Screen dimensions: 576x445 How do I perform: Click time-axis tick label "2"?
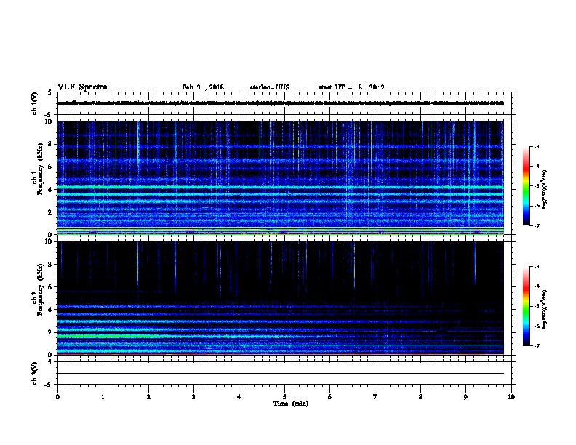[x=148, y=397]
